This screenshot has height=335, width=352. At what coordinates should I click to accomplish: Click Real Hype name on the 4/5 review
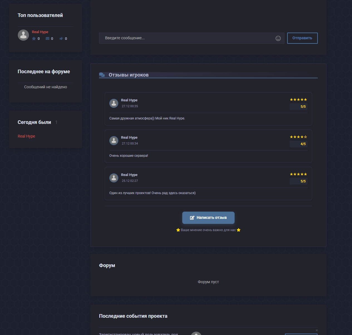pos(129,138)
